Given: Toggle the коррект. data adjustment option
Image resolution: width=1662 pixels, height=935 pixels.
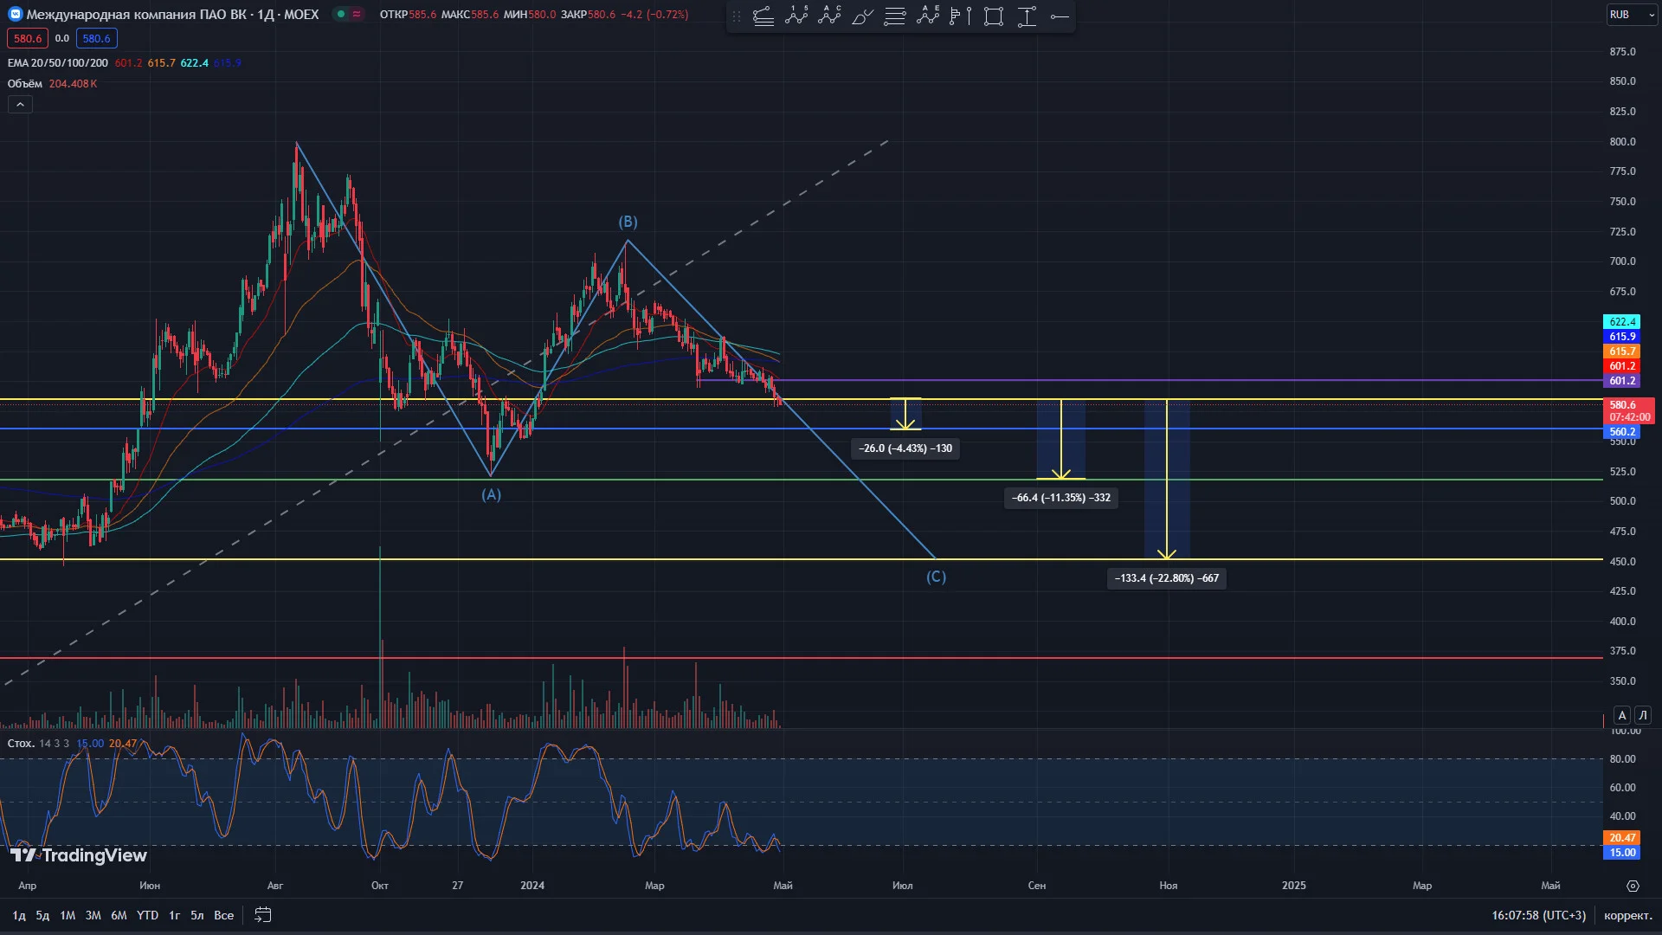Looking at the screenshot, I should click(x=1627, y=915).
